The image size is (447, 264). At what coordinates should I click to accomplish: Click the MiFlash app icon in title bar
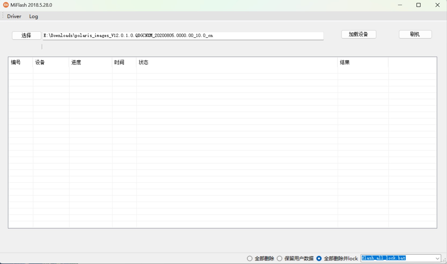[x=6, y=5]
